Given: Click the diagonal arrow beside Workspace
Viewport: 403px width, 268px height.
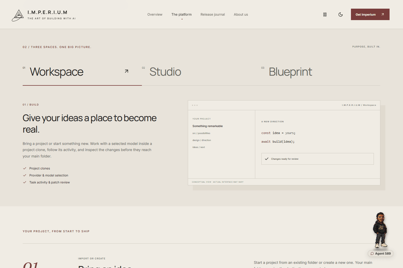Looking at the screenshot, I should click(126, 71).
